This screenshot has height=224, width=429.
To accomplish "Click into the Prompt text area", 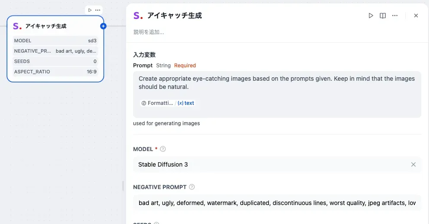I will point(276,83).
